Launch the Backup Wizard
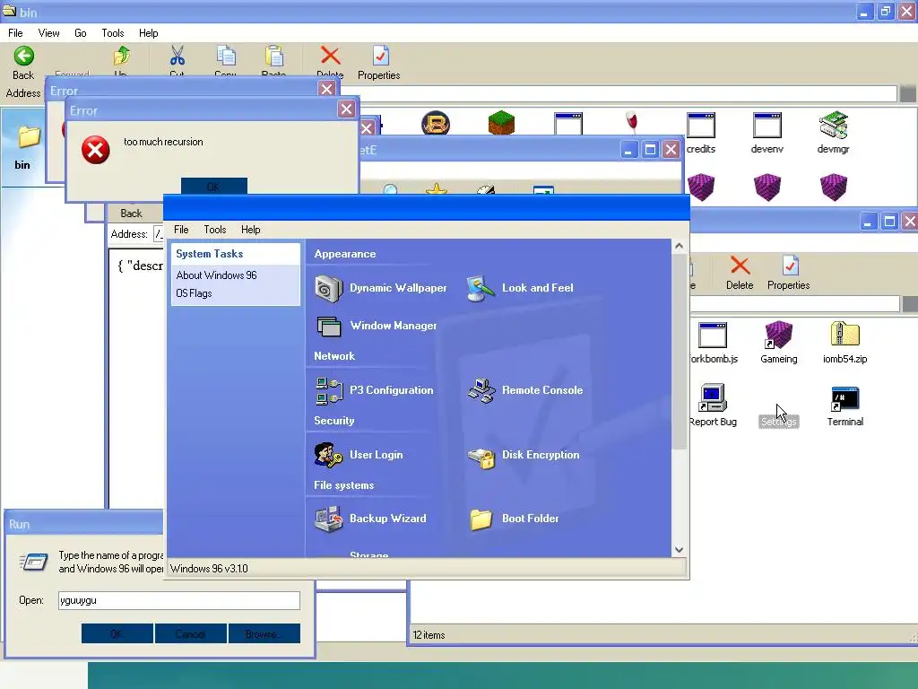 pos(370,519)
